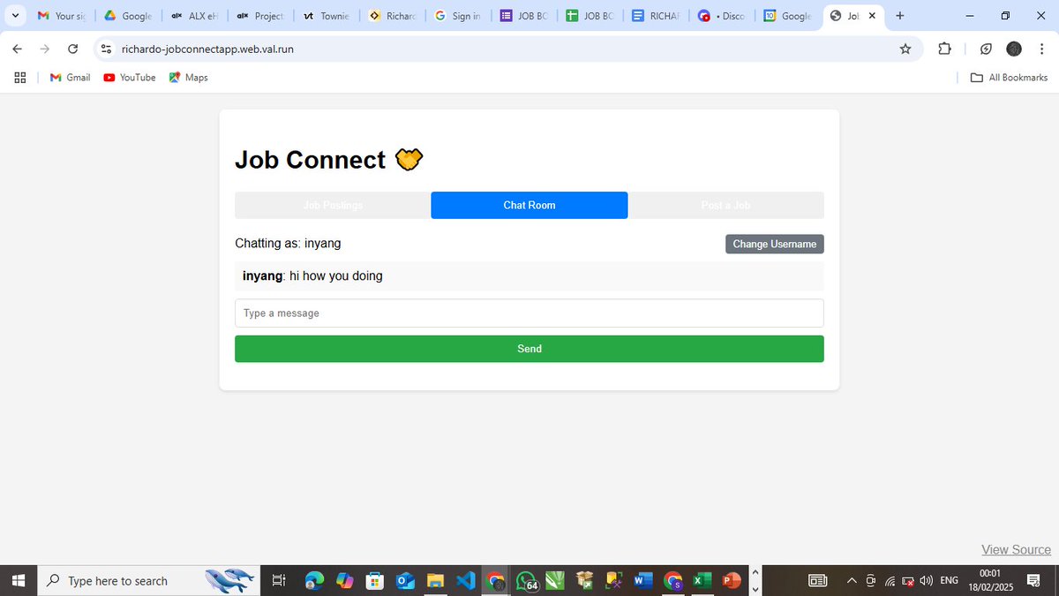This screenshot has width=1059, height=596.
Task: Click the ENG language indicator
Action: point(950,580)
